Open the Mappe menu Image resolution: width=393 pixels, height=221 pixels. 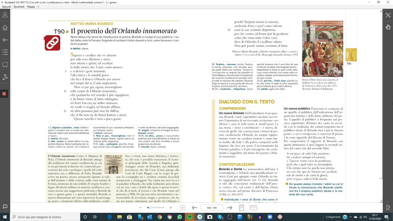(x=31, y=6)
